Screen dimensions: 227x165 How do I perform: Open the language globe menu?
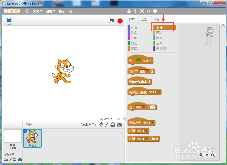coord(27,11)
